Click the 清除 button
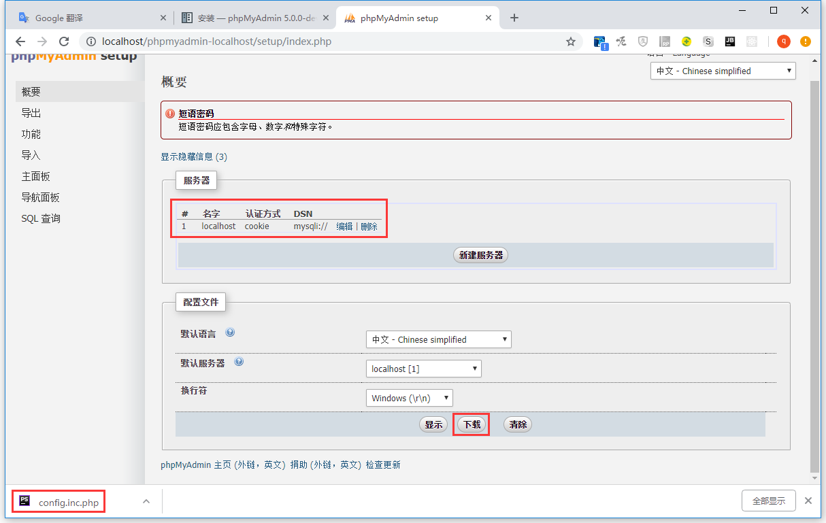The width and height of the screenshot is (826, 523). 518,424
